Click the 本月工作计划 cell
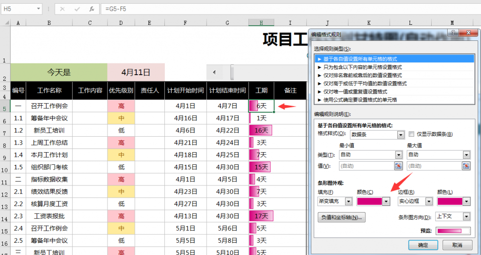This screenshot has height=255, width=481. point(49,155)
